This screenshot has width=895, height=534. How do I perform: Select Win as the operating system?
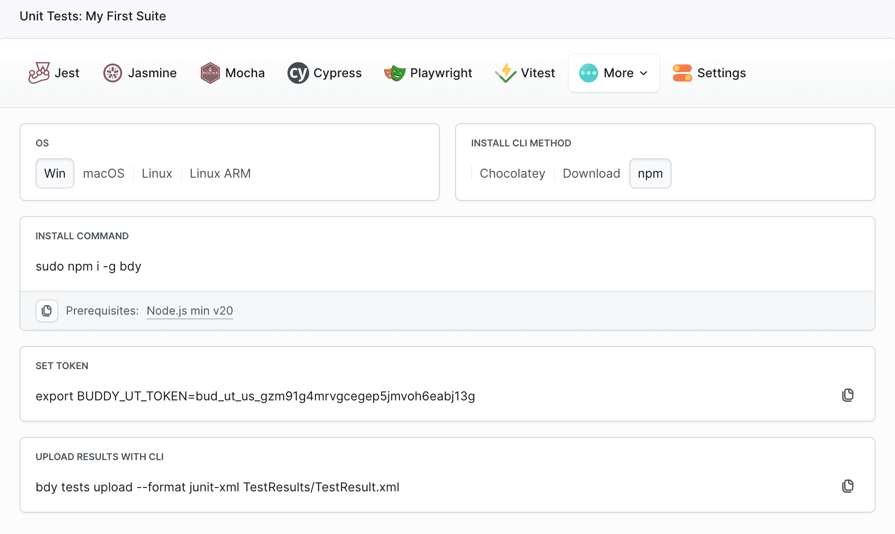pyautogui.click(x=54, y=173)
